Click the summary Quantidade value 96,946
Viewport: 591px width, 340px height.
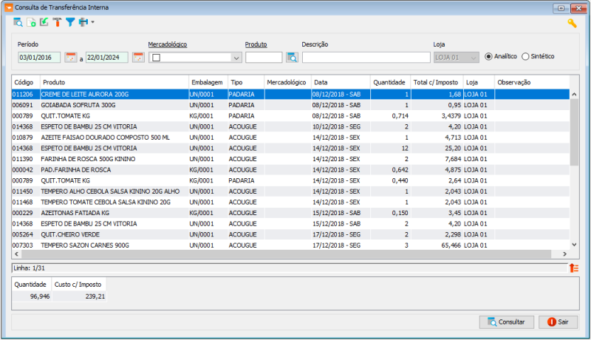coord(40,296)
